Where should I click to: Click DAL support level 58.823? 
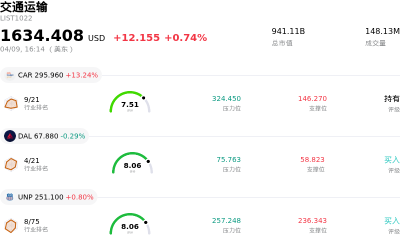coord(312,160)
